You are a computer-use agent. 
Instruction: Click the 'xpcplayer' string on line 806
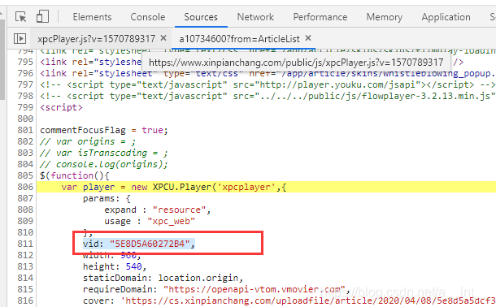pyautogui.click(x=246, y=187)
